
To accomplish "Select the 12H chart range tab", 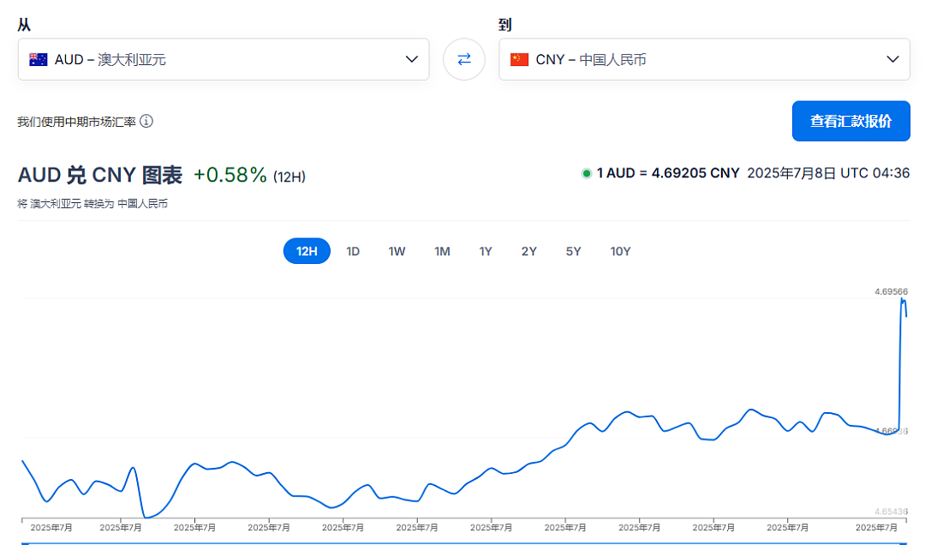I will (x=307, y=251).
